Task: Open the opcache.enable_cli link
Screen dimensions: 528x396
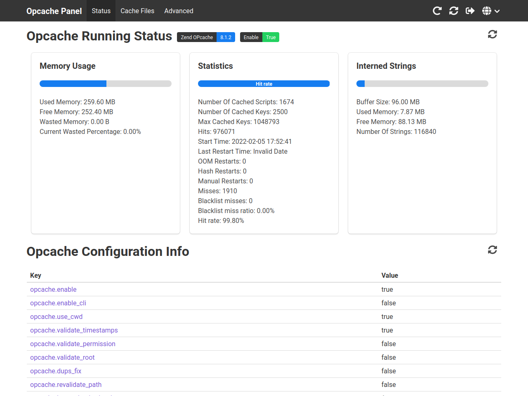Action: [x=58, y=303]
